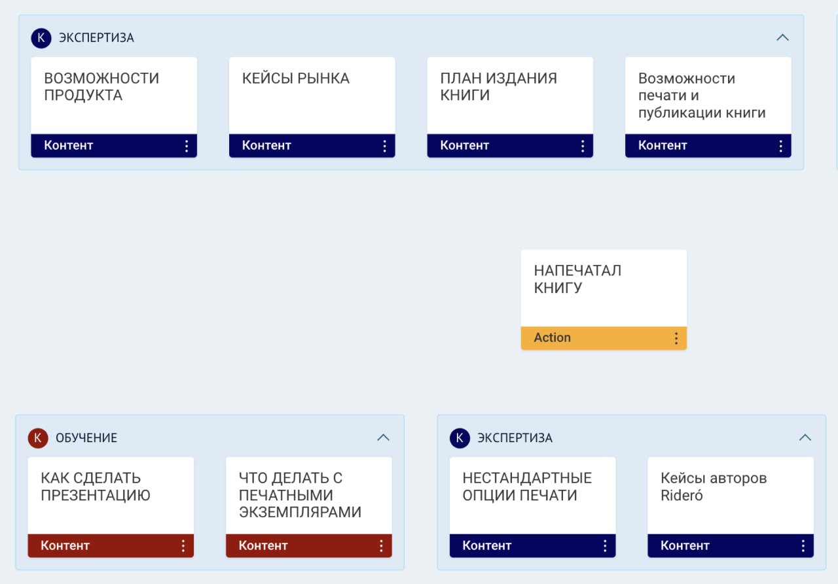Click the kebab menu on ПЛАН ИЗДАНИЯ КНИГИ
Viewport: 838px width, 584px height.
[x=583, y=146]
